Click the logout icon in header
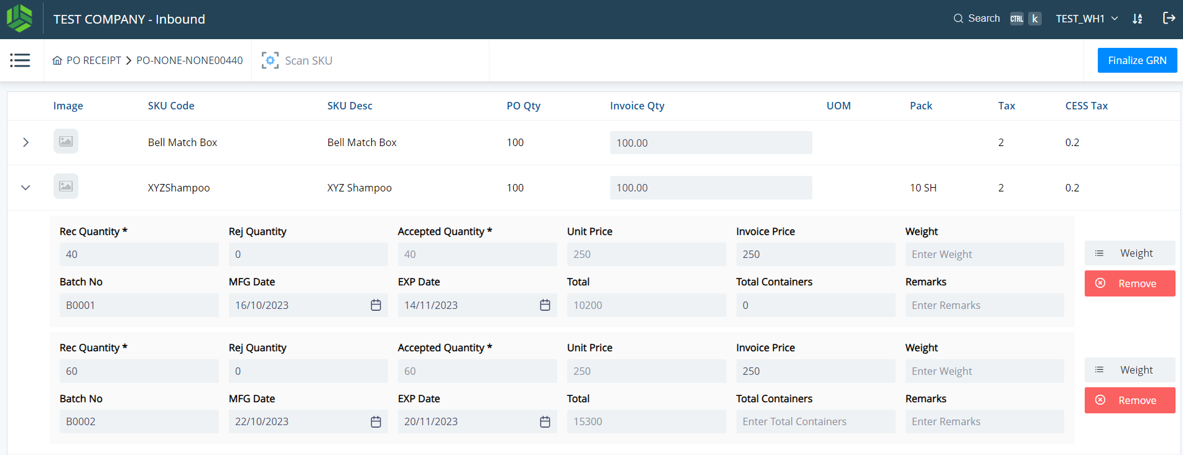Viewport: 1183px width, 455px height. click(x=1169, y=19)
